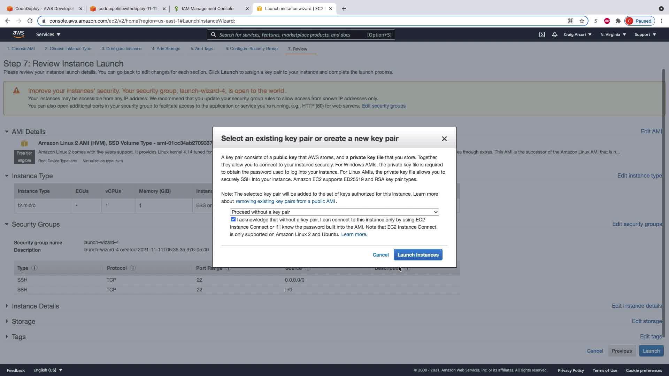Click the info icon next to Type
This screenshot has height=376, width=669.
coord(34,268)
